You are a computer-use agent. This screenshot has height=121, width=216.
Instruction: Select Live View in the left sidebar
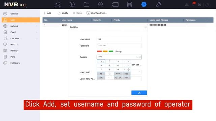point(21,38)
